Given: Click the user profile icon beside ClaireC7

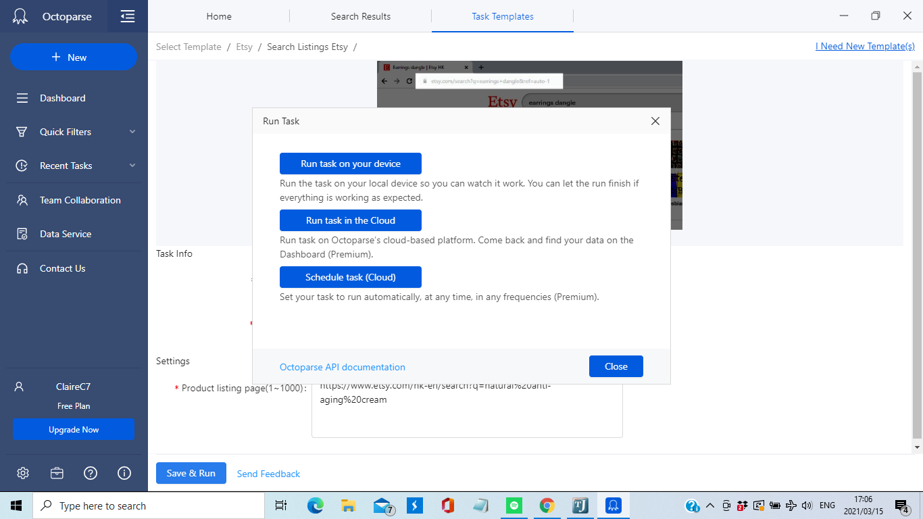Looking at the screenshot, I should 19,387.
